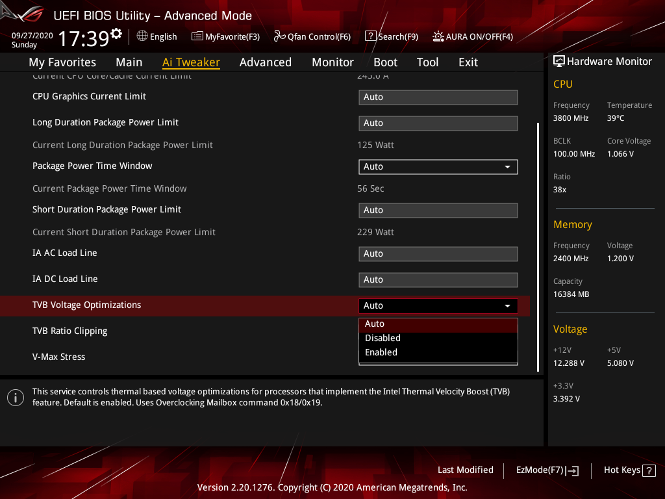
Task: Open the Tool tab
Action: 427,62
